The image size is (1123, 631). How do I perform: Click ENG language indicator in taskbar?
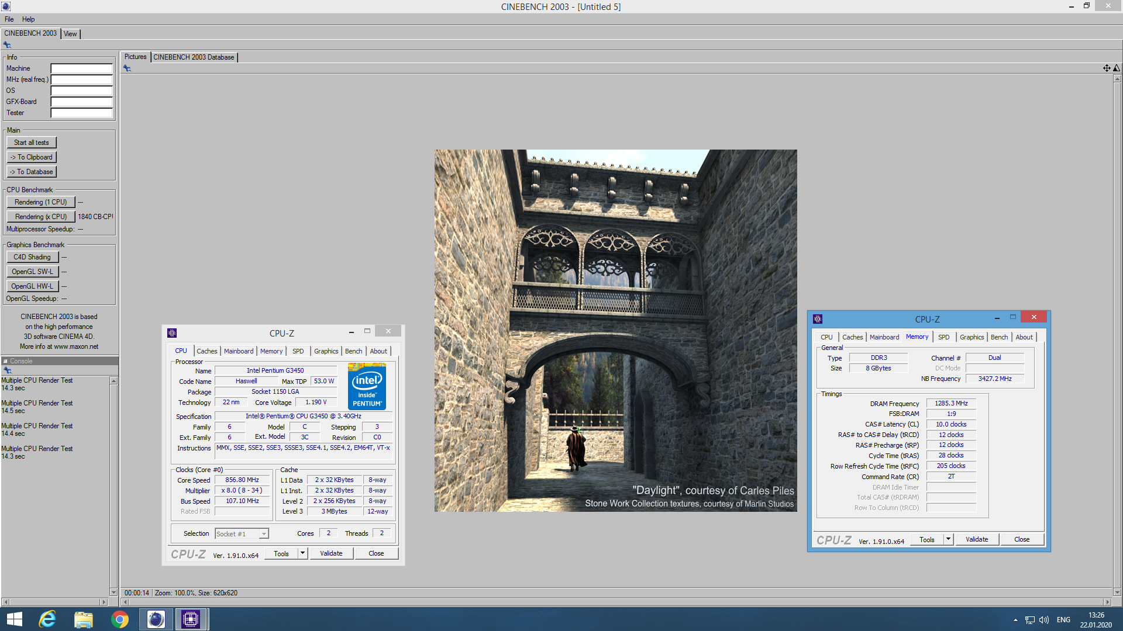[x=1063, y=620]
